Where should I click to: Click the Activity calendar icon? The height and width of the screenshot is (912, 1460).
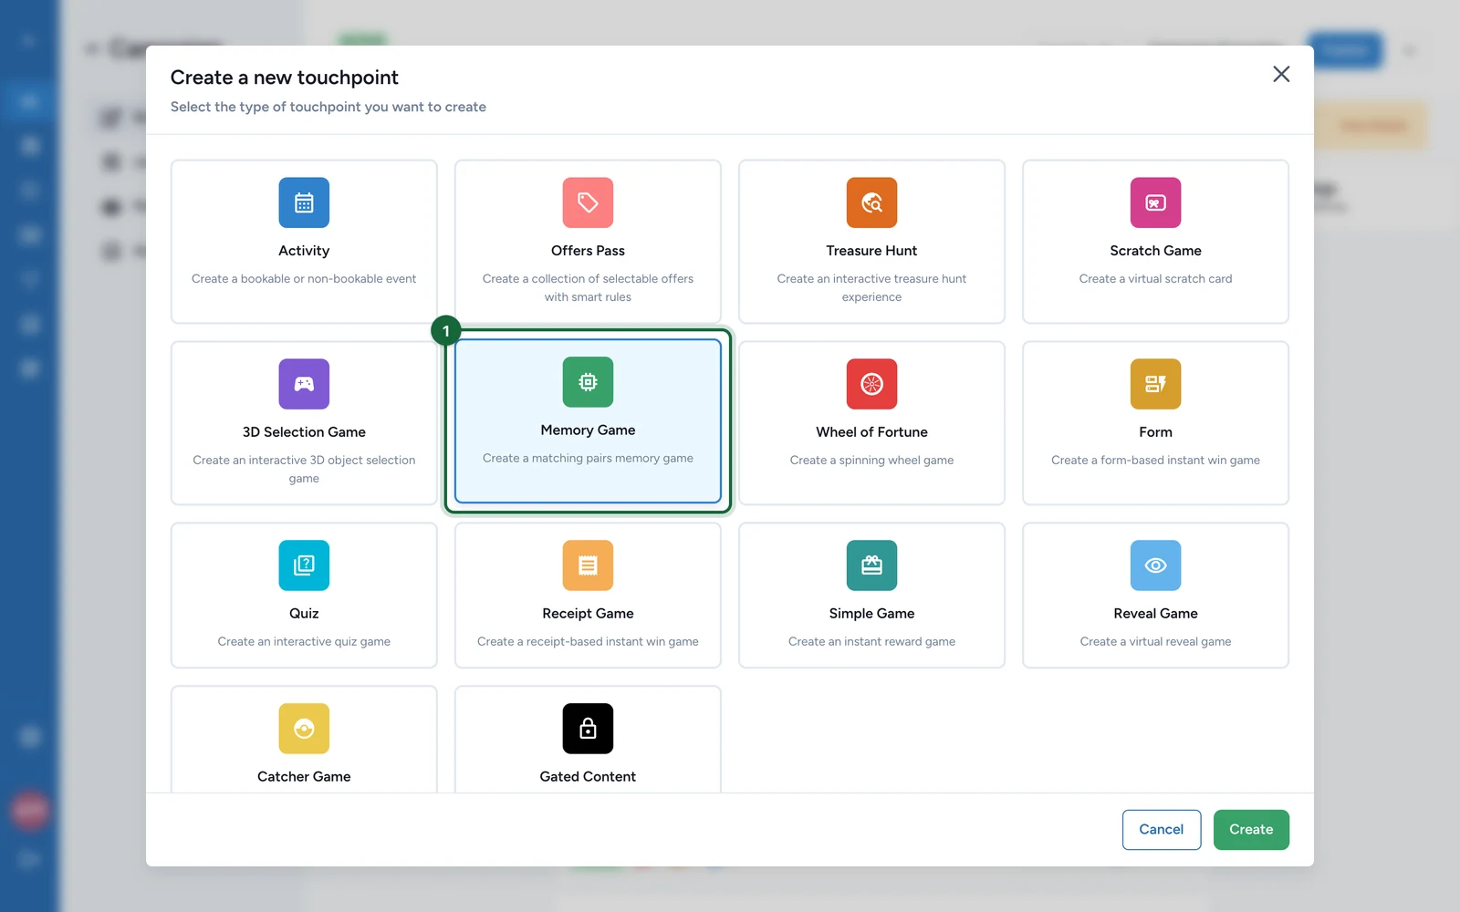coord(304,202)
